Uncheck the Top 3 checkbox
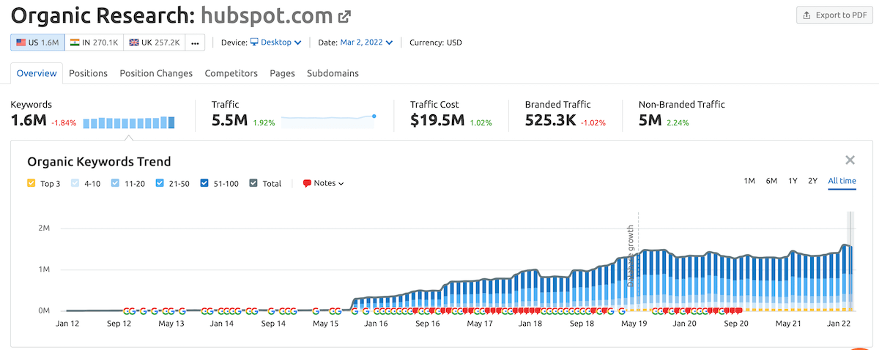Image resolution: width=879 pixels, height=350 pixels. coord(31,184)
